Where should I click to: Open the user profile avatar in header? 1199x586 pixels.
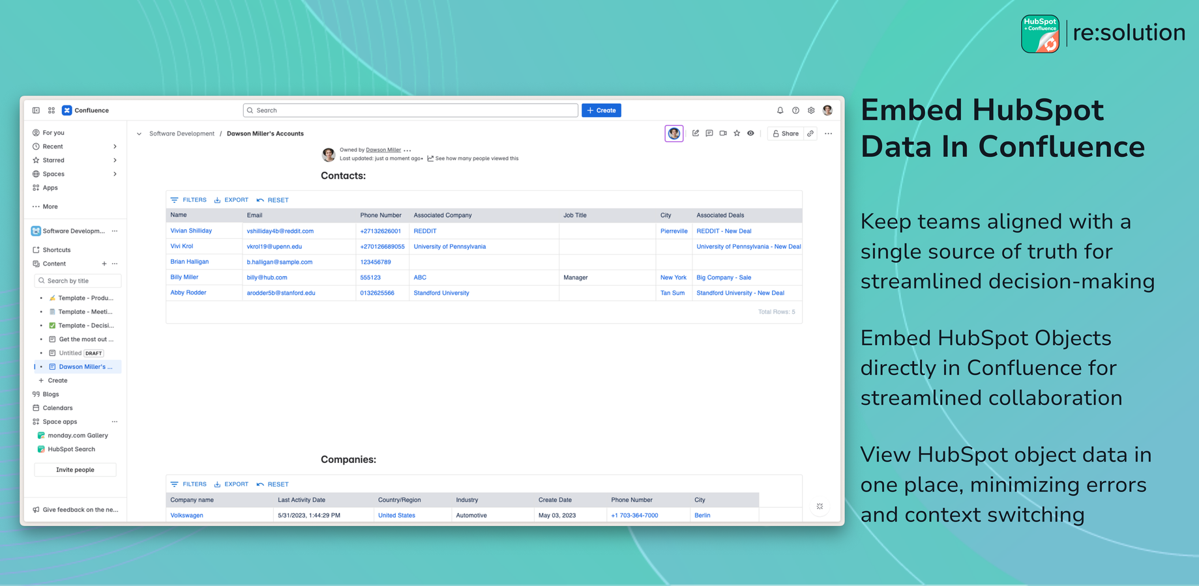[827, 111]
